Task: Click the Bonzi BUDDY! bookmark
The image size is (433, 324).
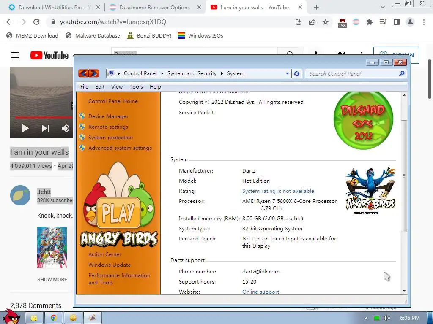Action: tap(149, 35)
